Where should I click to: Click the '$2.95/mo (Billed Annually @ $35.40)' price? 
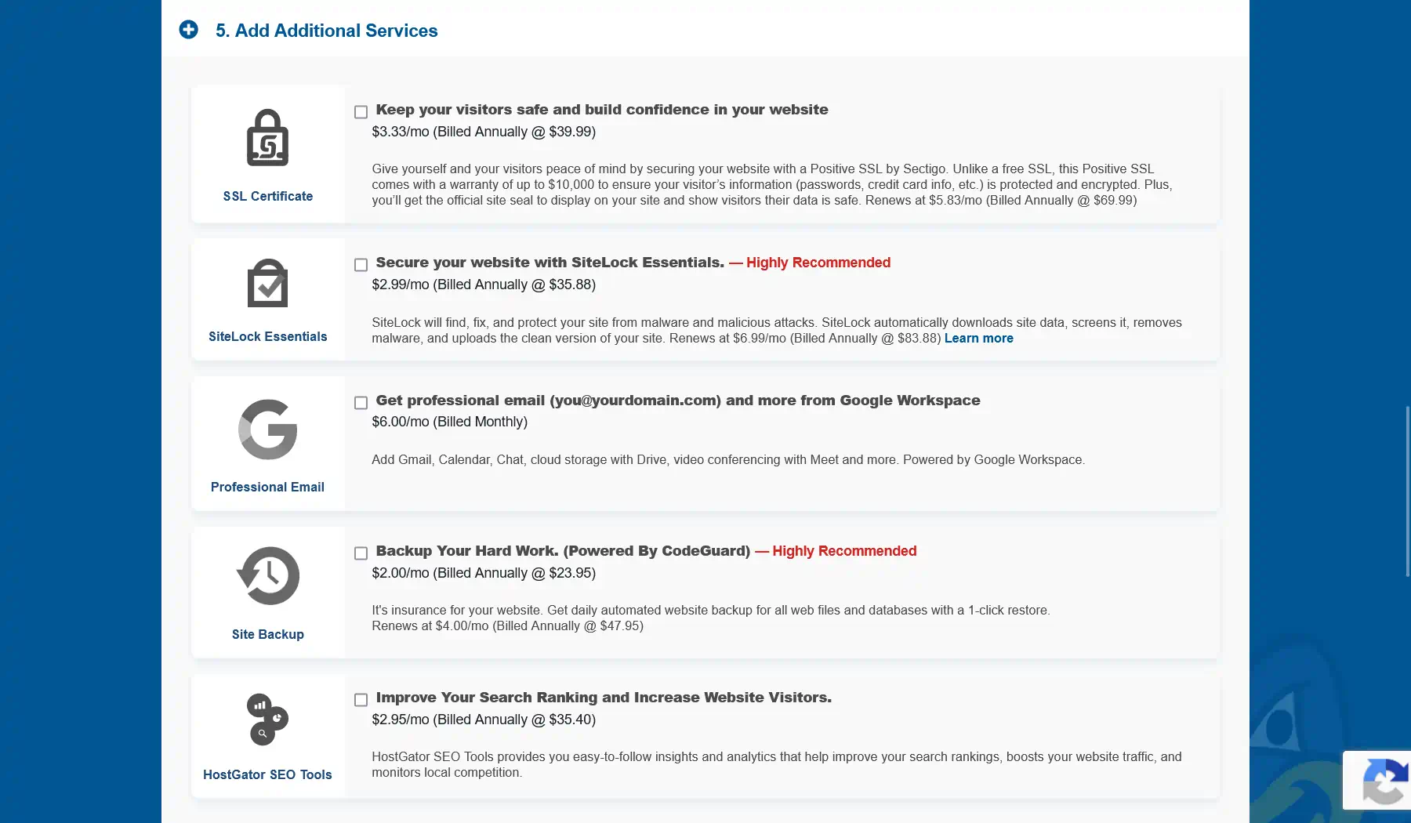[x=484, y=720]
